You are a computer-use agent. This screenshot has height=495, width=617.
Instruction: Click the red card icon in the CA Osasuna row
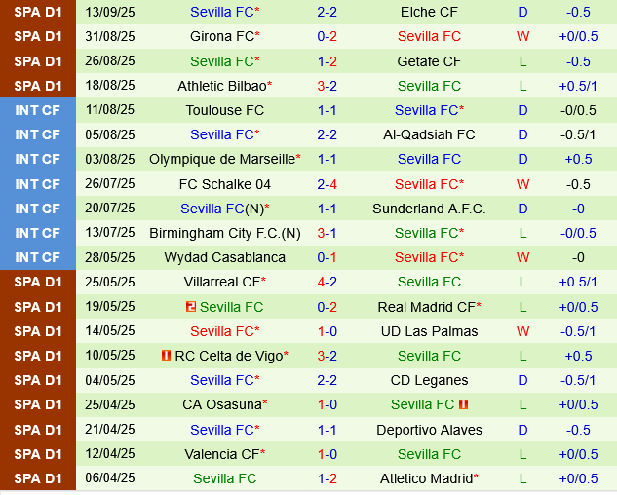pos(464,404)
